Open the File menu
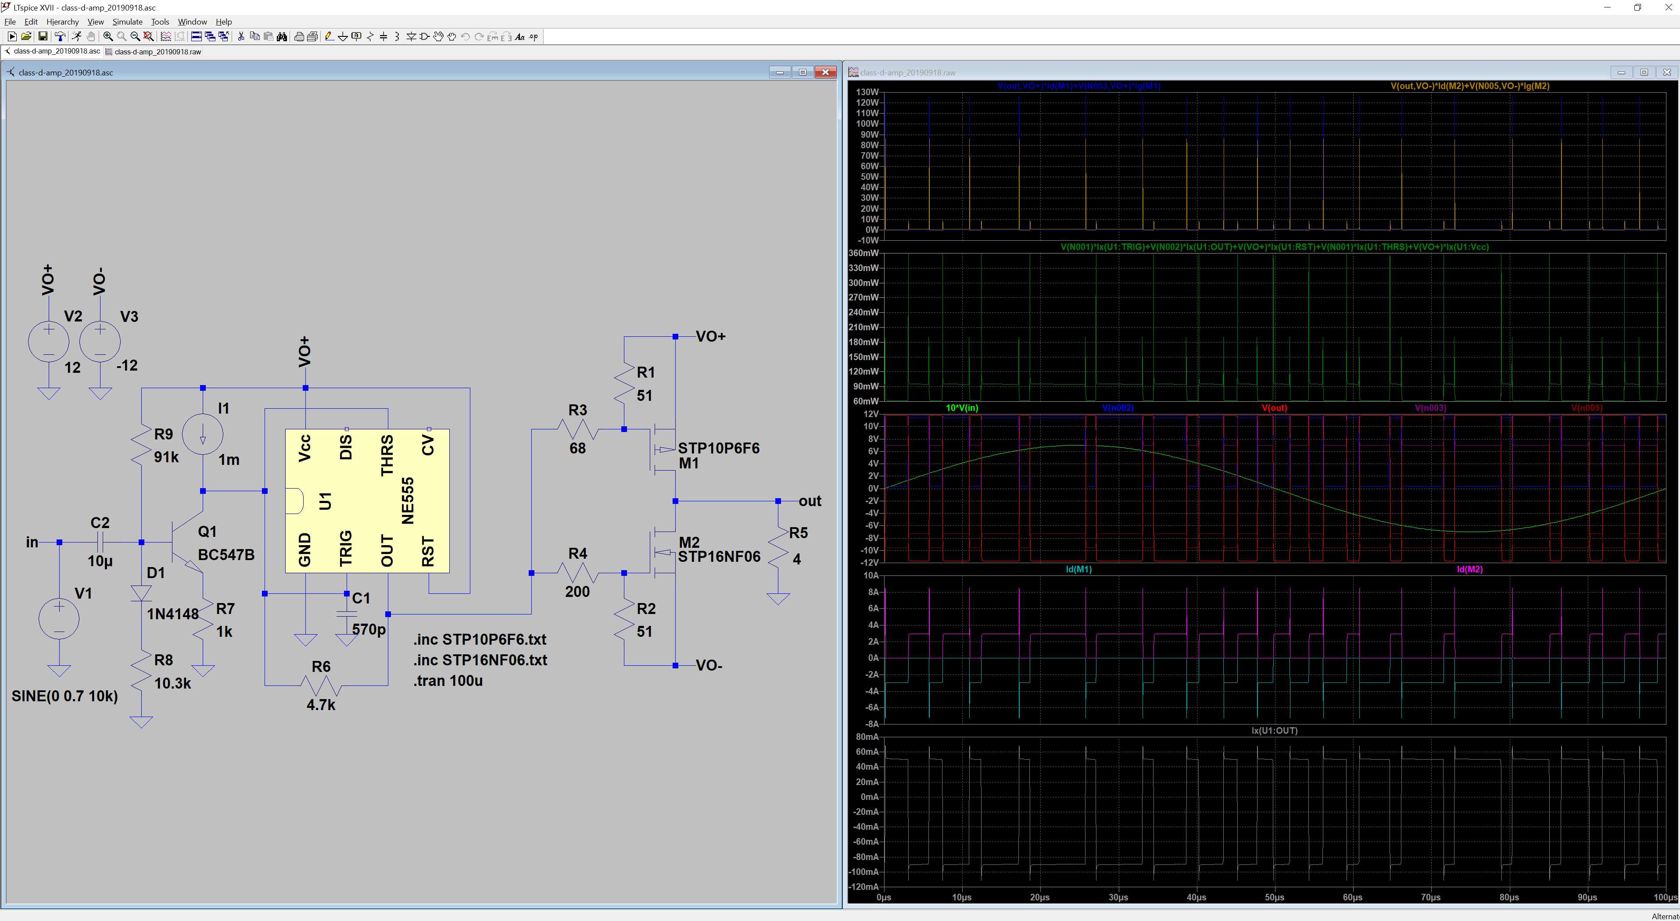The width and height of the screenshot is (1680, 921). (10, 21)
